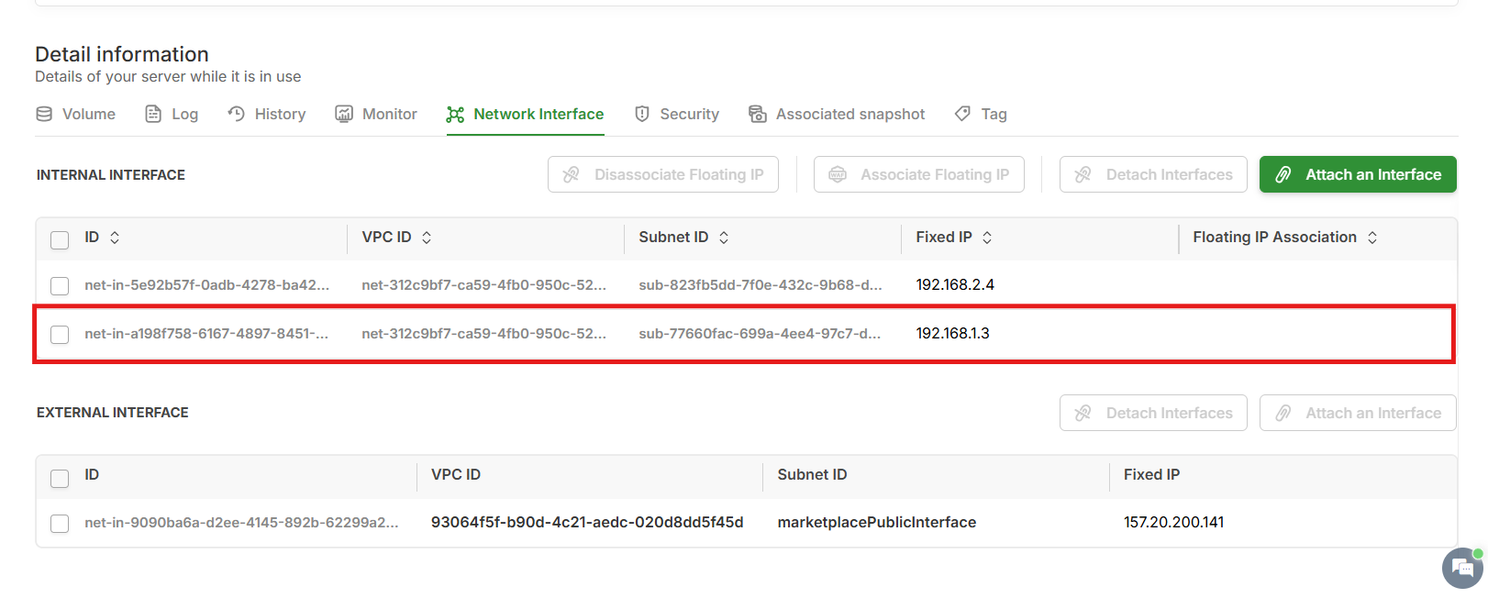
Task: Click the marketplacePublicInterface subnet cell
Action: (x=876, y=523)
